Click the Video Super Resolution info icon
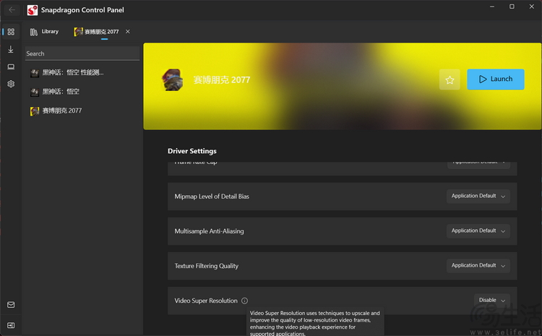 (244, 301)
